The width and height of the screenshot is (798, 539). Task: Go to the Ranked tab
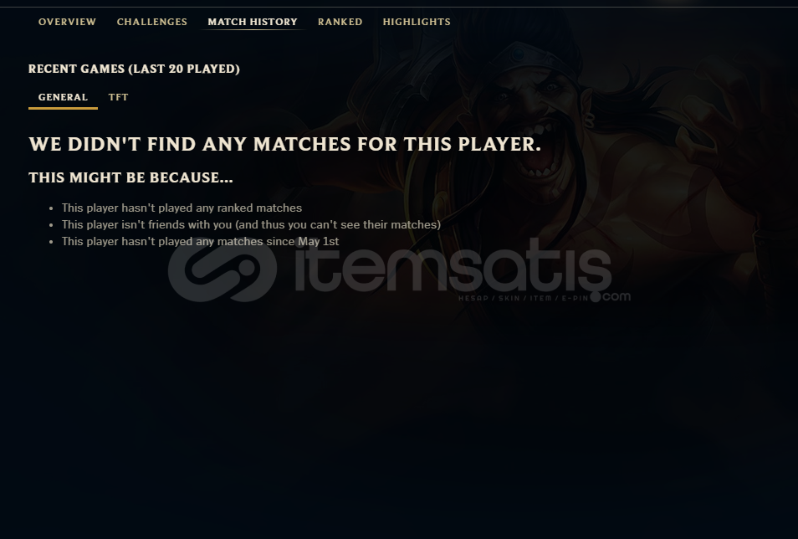point(340,22)
